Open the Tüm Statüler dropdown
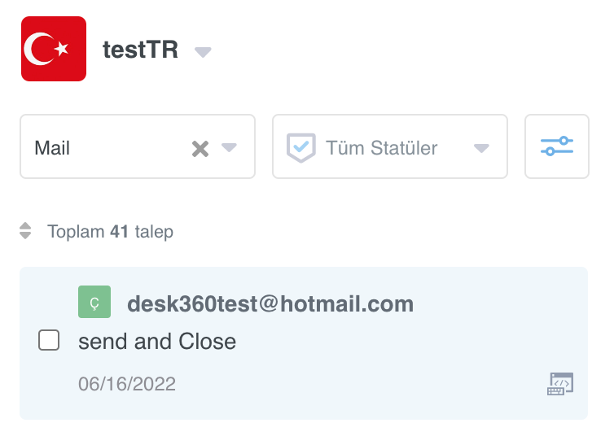The height and width of the screenshot is (436, 614). point(389,146)
